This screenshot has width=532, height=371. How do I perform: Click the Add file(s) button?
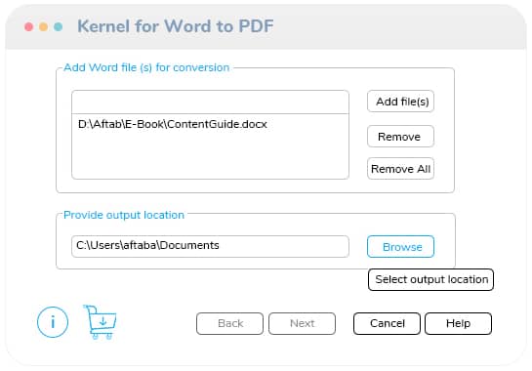point(400,102)
